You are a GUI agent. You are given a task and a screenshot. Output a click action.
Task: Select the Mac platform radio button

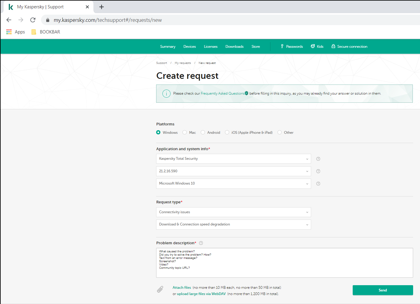click(185, 132)
